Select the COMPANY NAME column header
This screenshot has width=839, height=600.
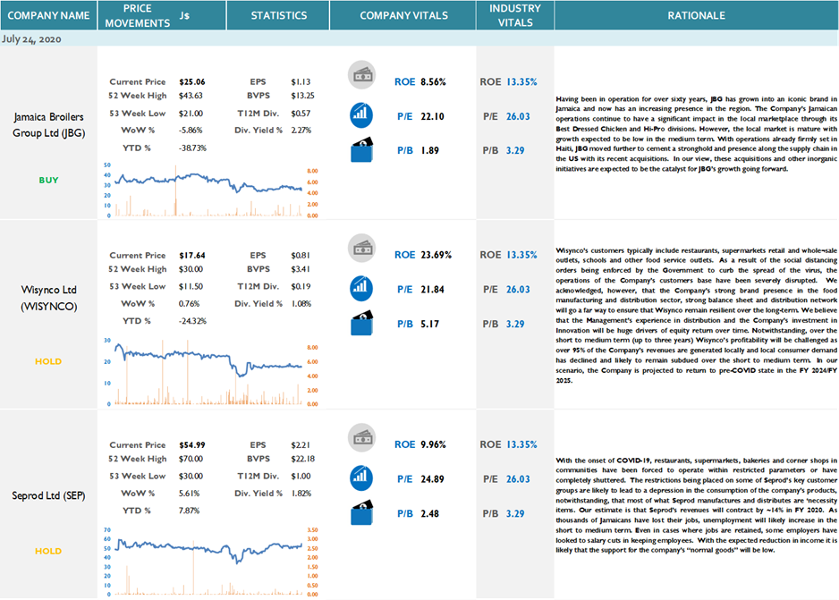click(48, 15)
